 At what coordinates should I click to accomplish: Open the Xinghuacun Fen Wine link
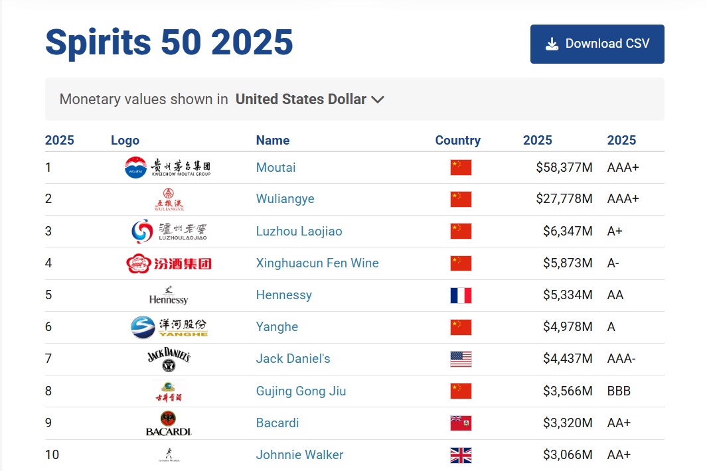[x=317, y=263]
